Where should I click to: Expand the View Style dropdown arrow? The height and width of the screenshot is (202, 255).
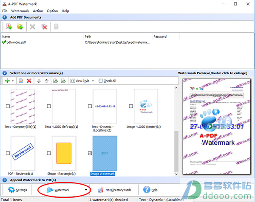(93, 81)
